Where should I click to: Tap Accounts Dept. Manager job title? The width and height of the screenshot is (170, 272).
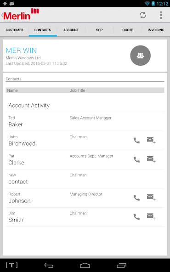(x=91, y=156)
